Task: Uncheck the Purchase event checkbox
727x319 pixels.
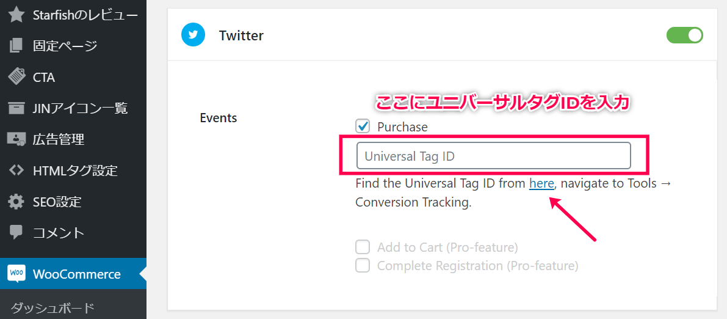Action: pyautogui.click(x=363, y=127)
